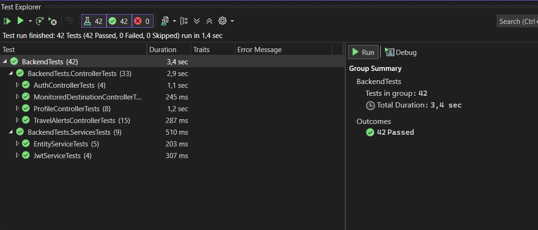Open the playlist flask icon

point(165,21)
